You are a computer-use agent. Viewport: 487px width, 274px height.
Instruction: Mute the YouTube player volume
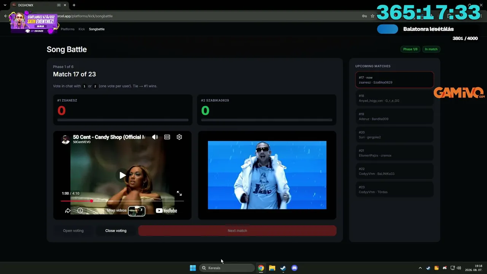155,137
